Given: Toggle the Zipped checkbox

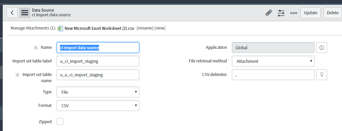Looking at the screenshot, I should (x=60, y=121).
